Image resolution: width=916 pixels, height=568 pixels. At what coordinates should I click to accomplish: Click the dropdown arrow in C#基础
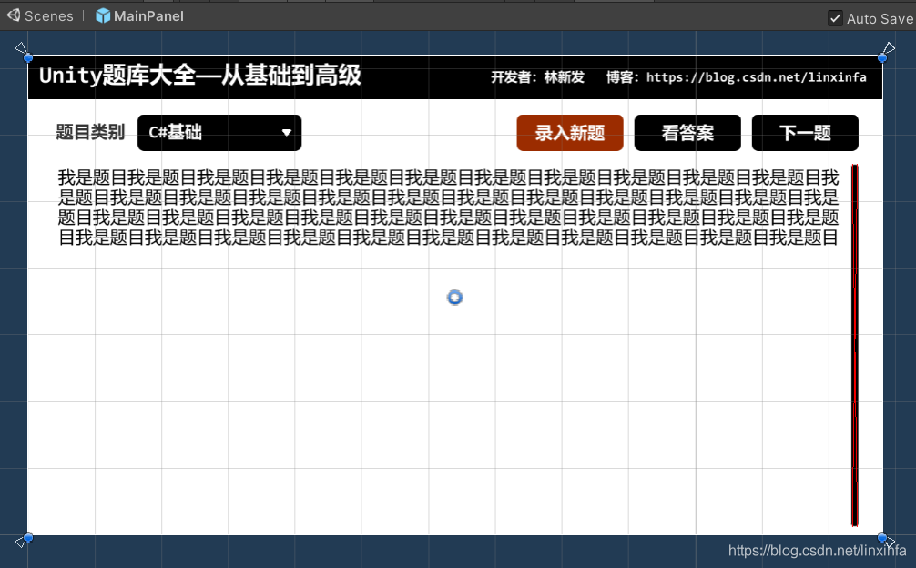point(286,133)
